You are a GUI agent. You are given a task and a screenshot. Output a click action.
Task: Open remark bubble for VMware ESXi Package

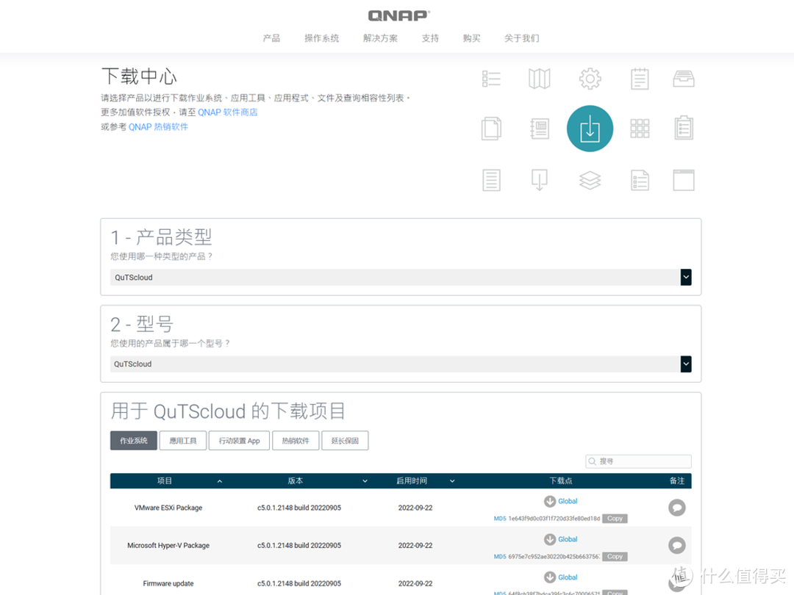pyautogui.click(x=677, y=508)
